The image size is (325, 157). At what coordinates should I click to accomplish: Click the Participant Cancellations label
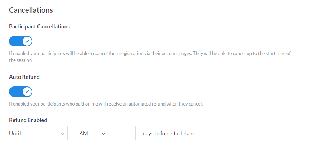39,27
